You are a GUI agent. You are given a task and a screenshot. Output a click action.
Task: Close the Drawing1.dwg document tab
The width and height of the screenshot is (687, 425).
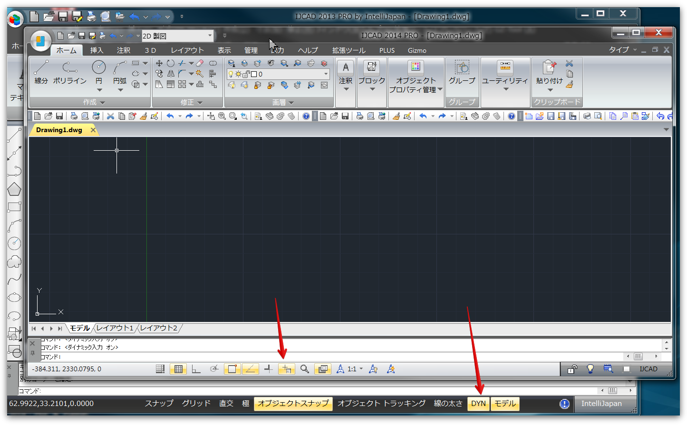pyautogui.click(x=93, y=130)
